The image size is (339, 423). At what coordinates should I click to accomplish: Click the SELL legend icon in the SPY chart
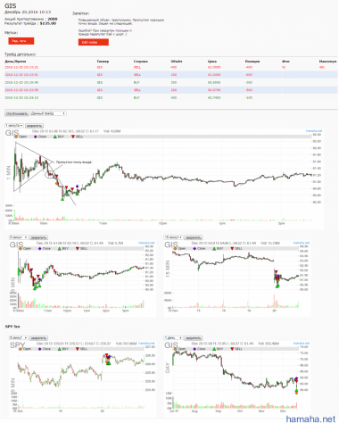pyautogui.click(x=78, y=349)
